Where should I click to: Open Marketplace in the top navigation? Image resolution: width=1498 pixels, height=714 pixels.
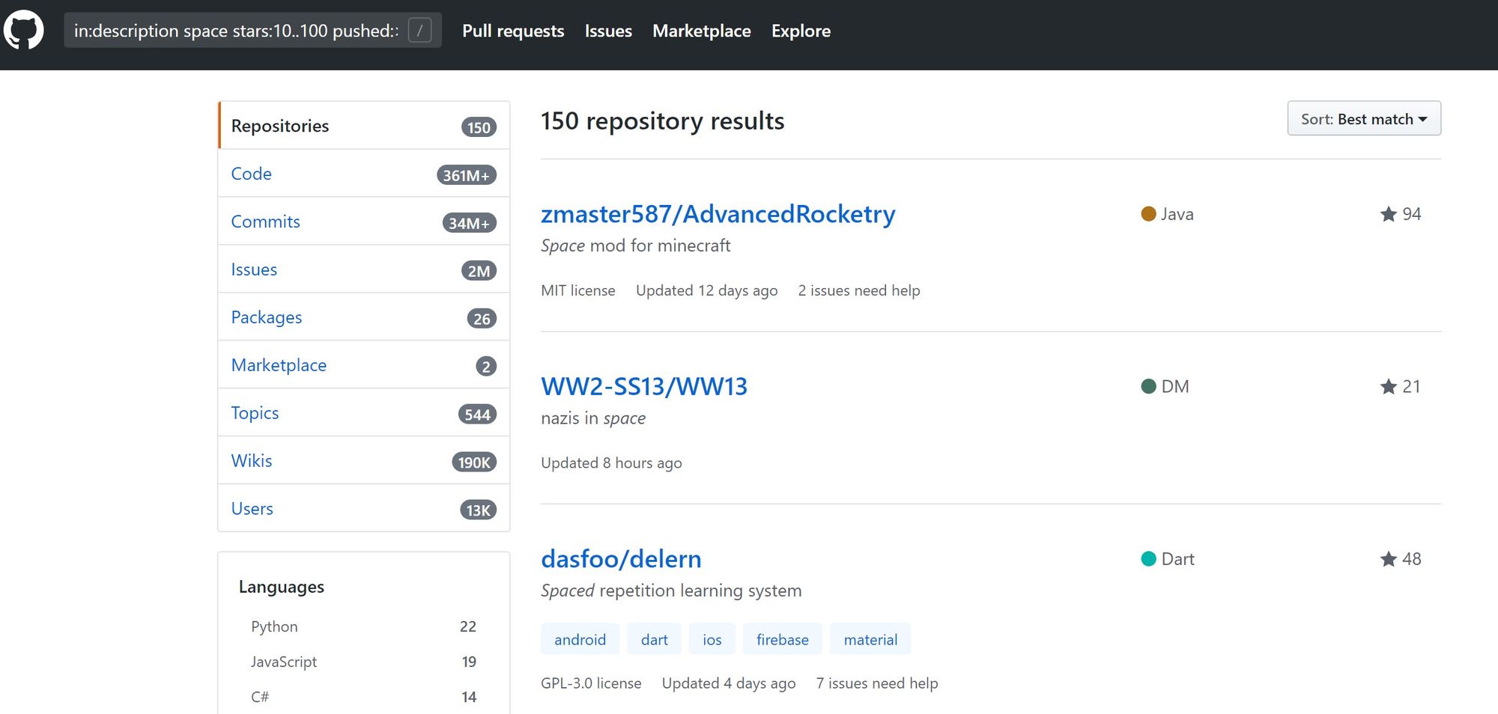tap(701, 31)
